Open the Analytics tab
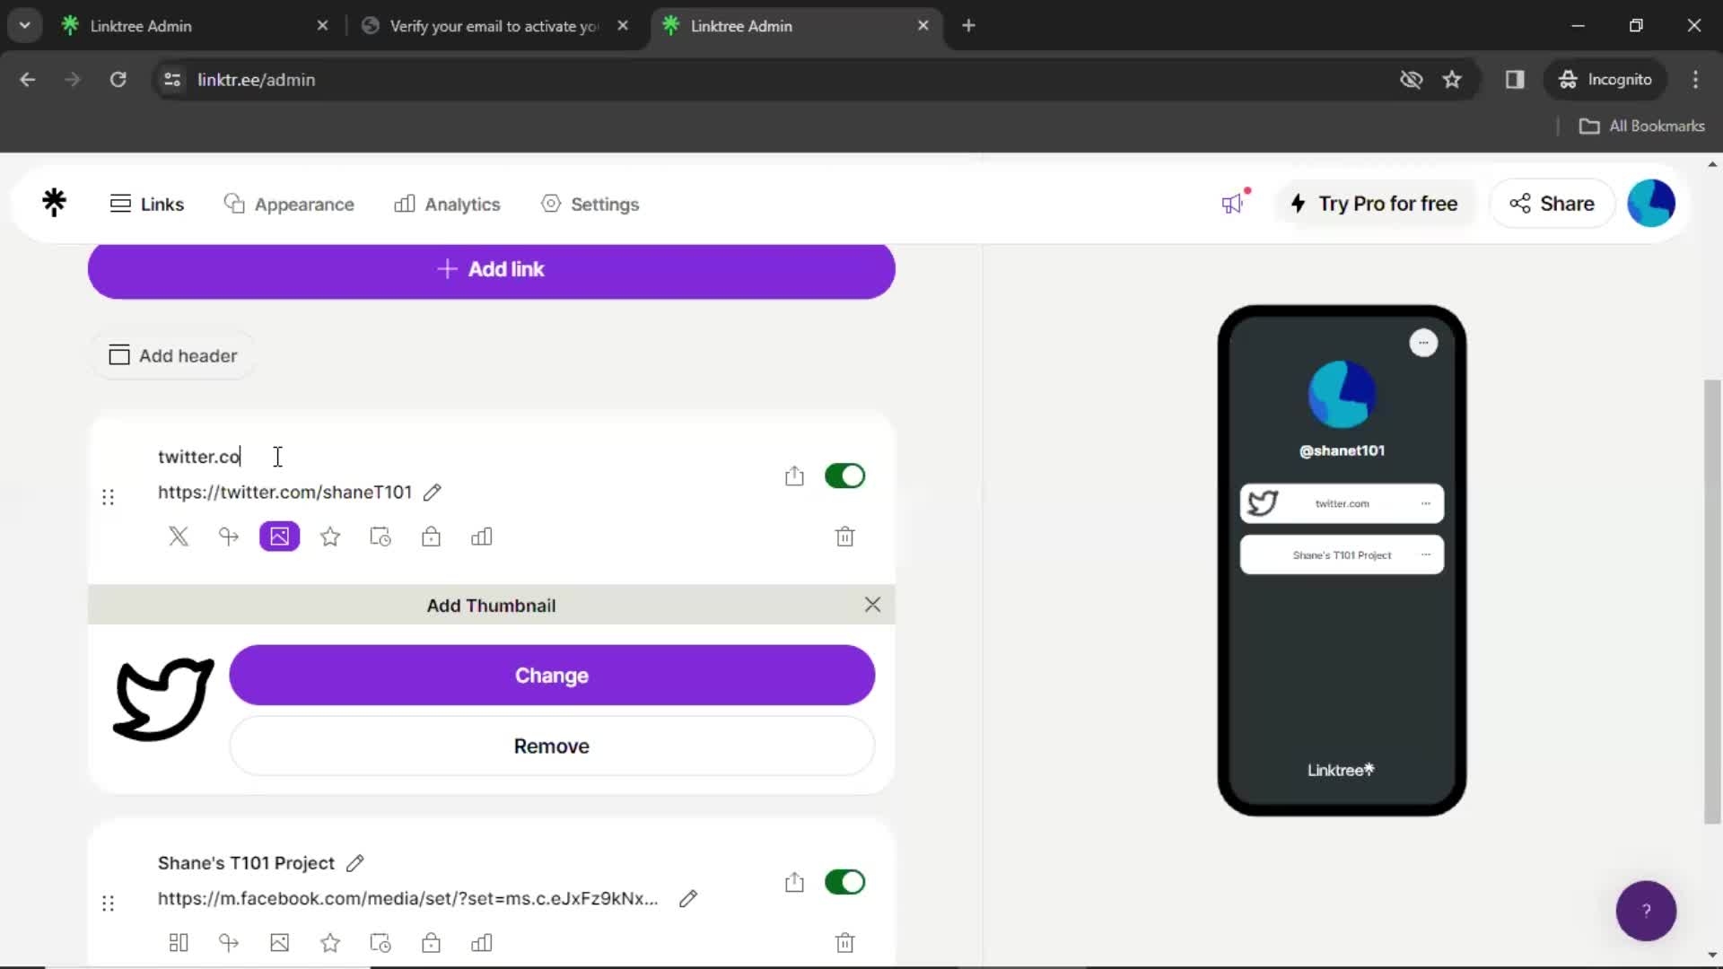The height and width of the screenshot is (969, 1723). (x=447, y=204)
